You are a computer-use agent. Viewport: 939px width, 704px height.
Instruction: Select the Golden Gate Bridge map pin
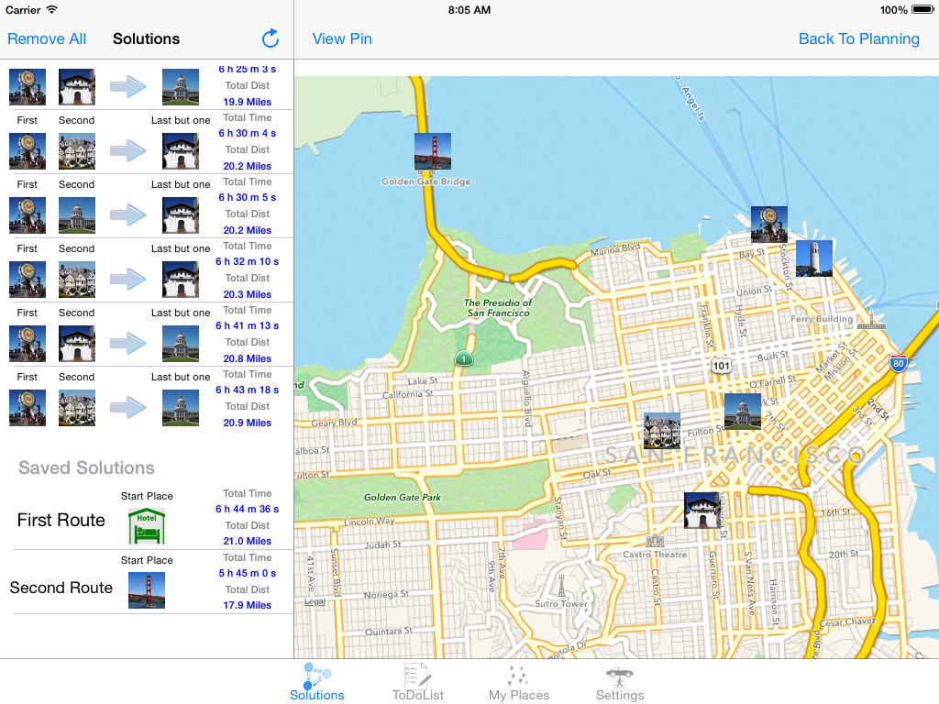point(433,151)
